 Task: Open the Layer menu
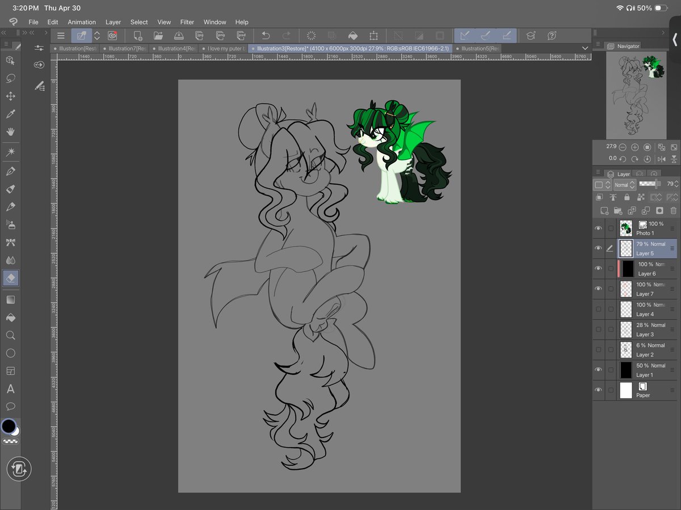(x=113, y=22)
